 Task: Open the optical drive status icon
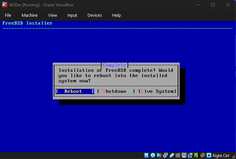click(153, 155)
